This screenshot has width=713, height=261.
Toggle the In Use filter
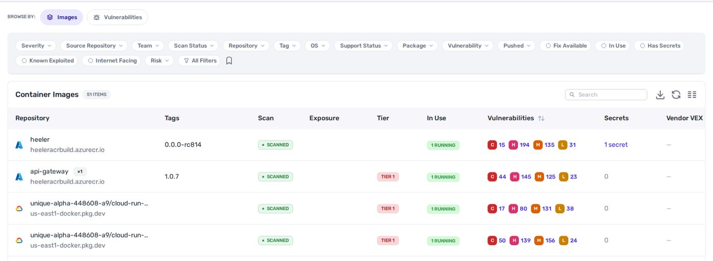click(x=613, y=46)
